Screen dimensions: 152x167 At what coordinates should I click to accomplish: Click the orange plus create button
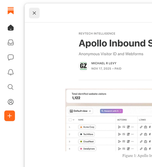(x=10, y=116)
